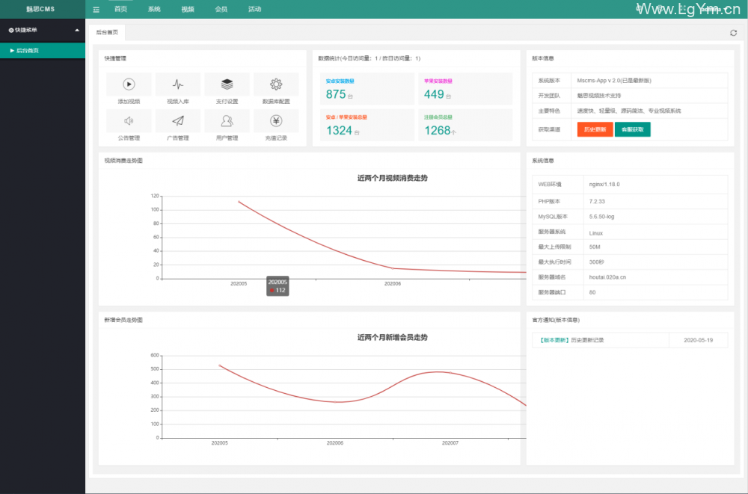Click the 魅思CMS logo text
The width and height of the screenshot is (748, 494).
pyautogui.click(x=40, y=9)
